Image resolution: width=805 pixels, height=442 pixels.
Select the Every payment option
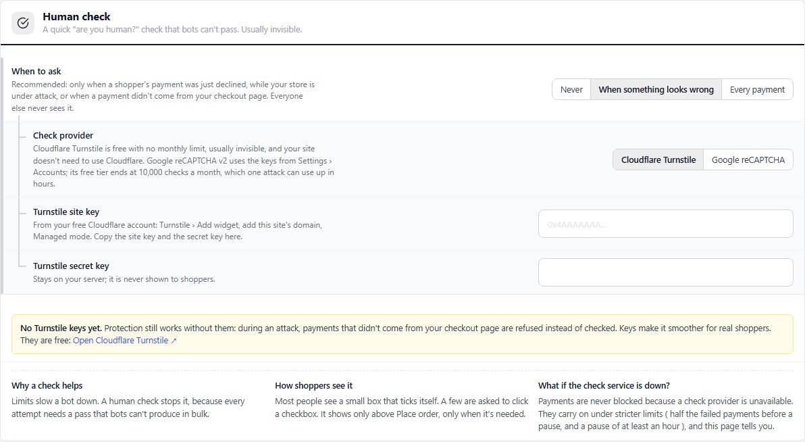click(x=757, y=89)
